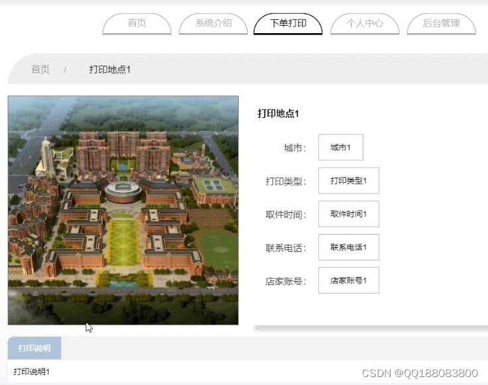Open the 后台管理 tab
Screen dimensions: 488x385
point(442,24)
